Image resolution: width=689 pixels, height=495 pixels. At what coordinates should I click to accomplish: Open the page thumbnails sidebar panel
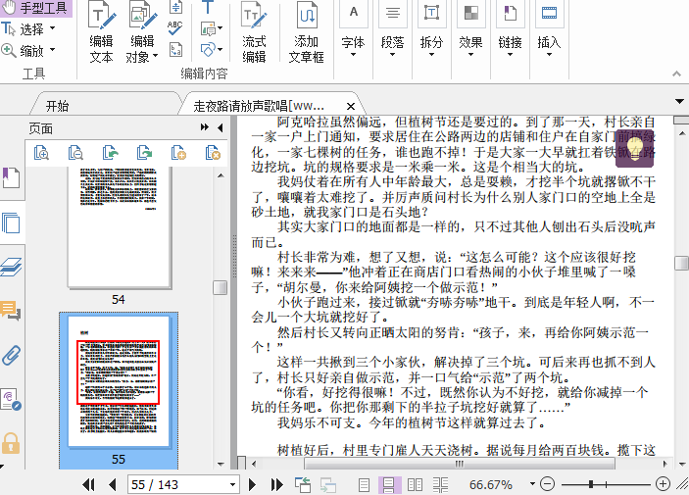11,223
